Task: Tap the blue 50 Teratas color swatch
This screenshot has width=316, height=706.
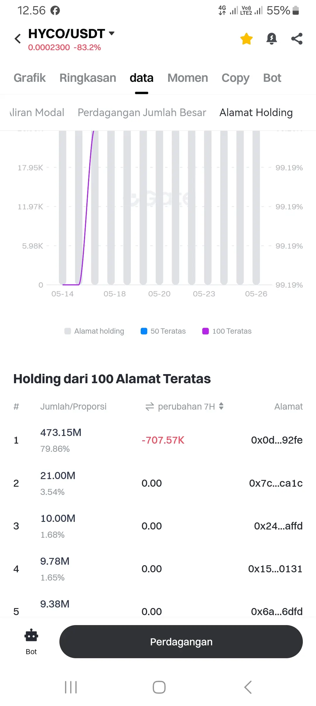Action: tap(144, 331)
